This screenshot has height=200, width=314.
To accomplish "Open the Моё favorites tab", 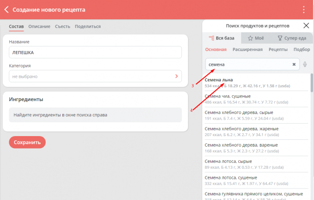I will pos(256,38).
